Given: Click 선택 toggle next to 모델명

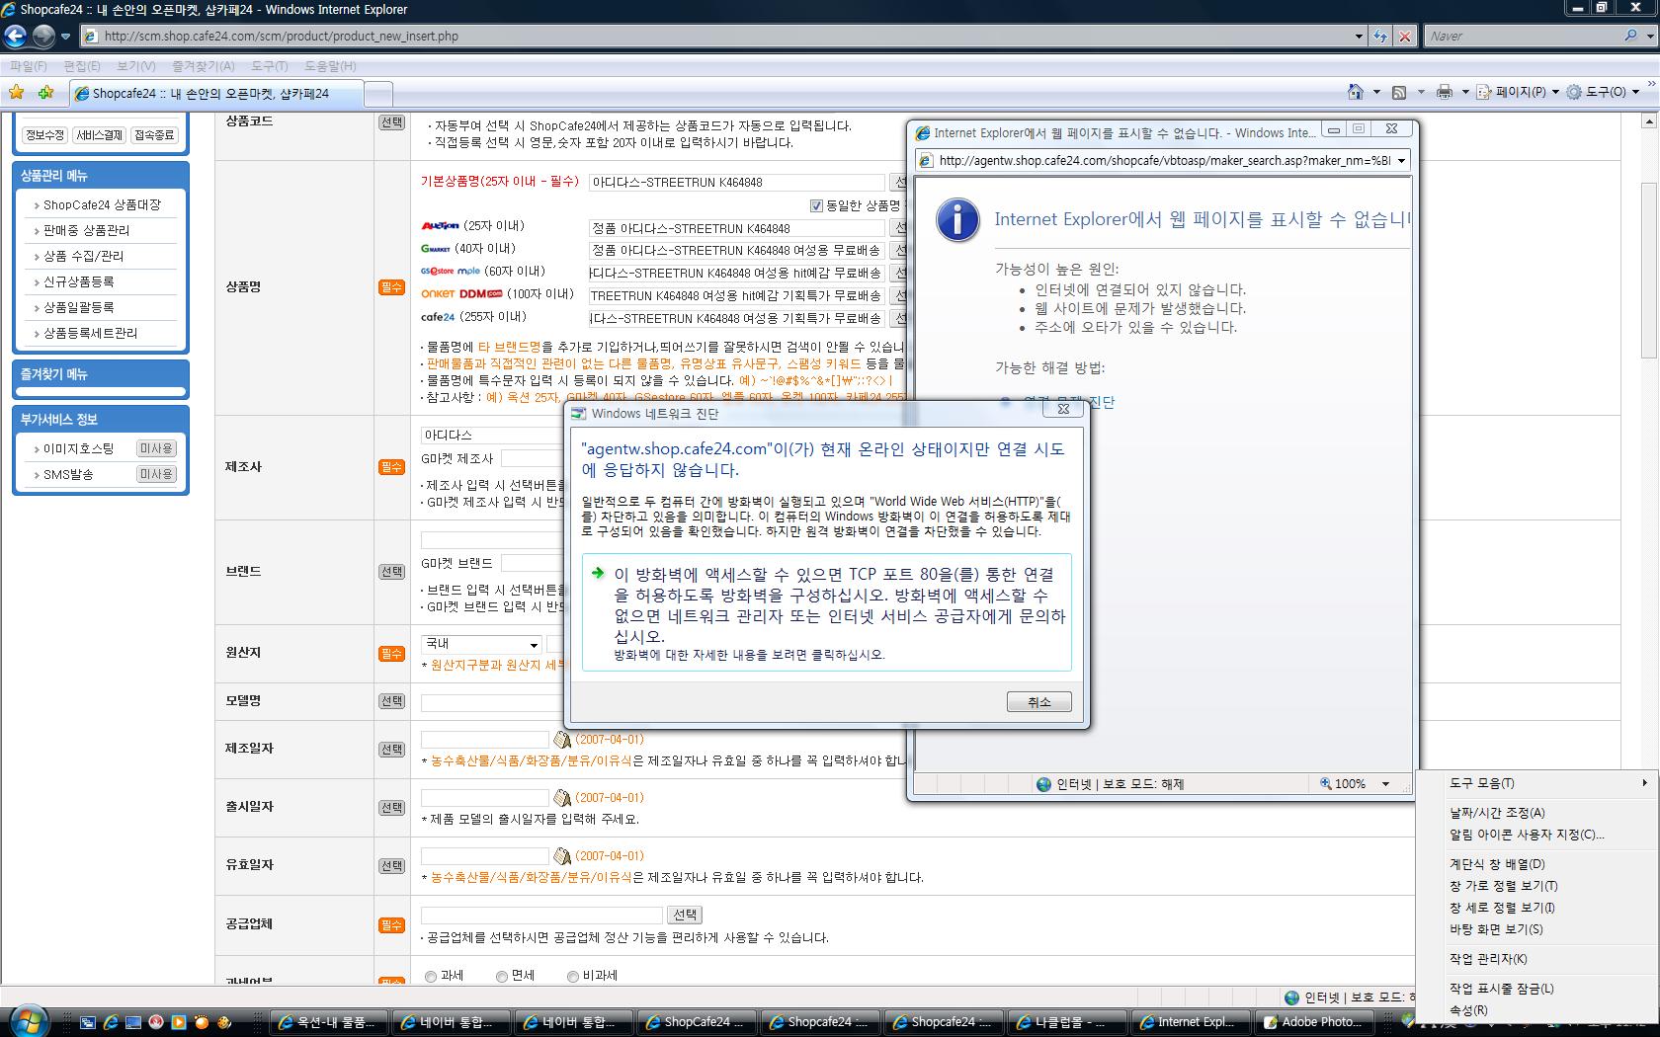Looking at the screenshot, I should pos(391,701).
